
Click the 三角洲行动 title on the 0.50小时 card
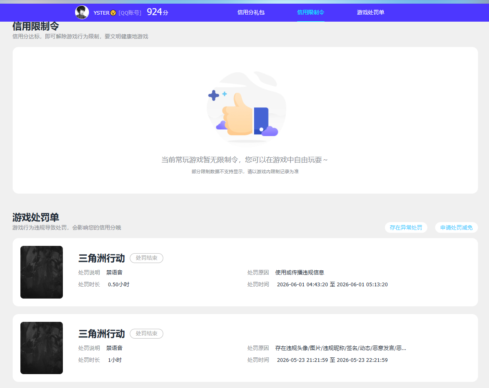(x=101, y=258)
